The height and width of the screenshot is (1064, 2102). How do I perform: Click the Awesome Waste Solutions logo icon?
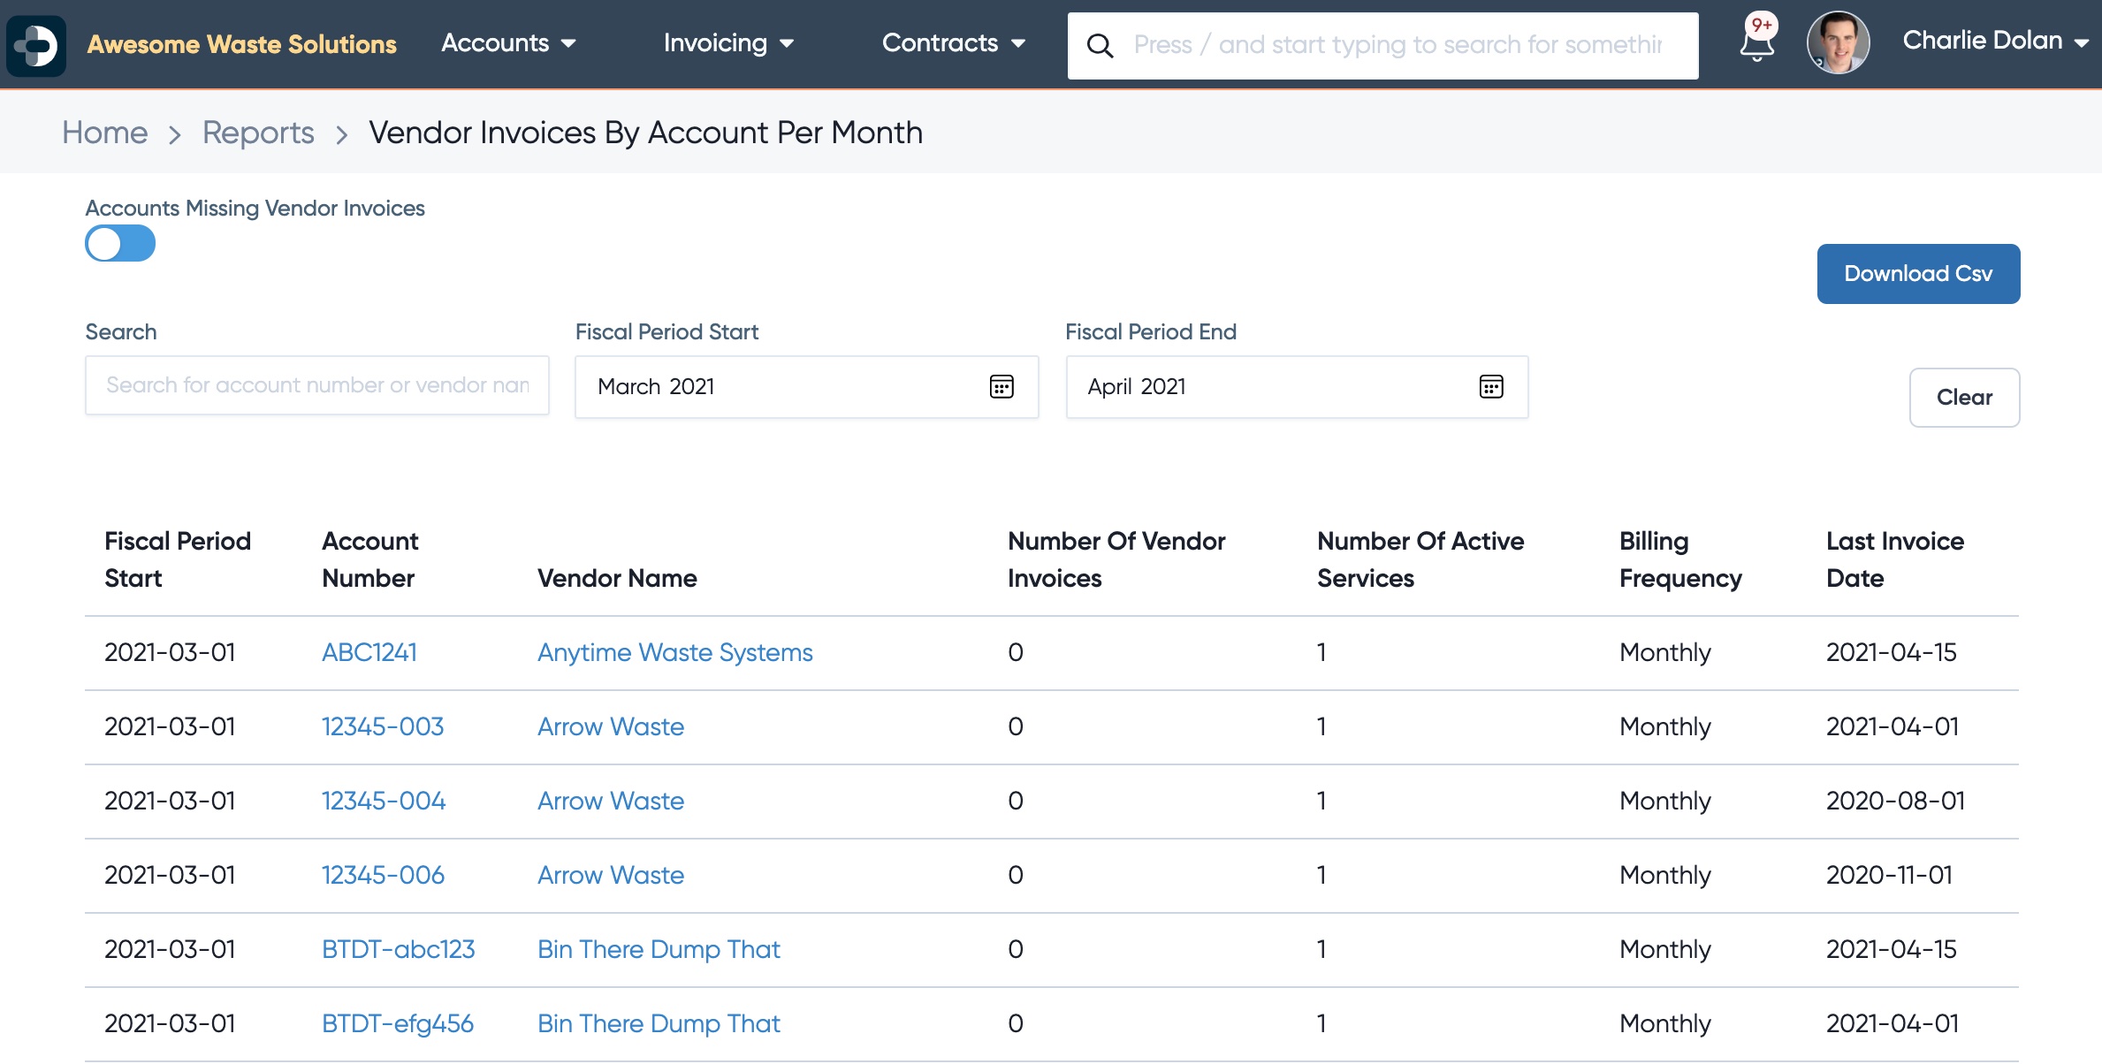pyautogui.click(x=36, y=44)
